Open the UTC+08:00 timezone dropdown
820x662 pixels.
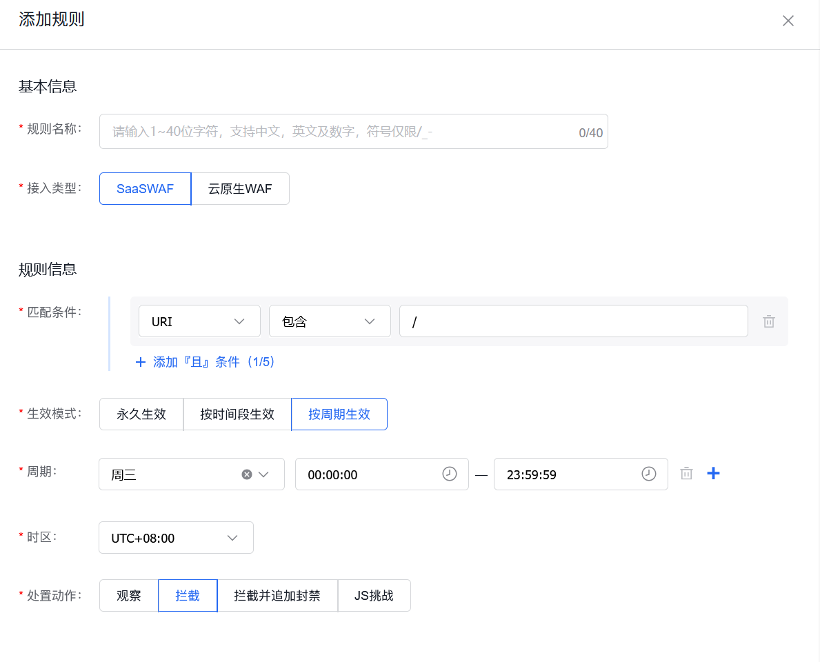(176, 537)
